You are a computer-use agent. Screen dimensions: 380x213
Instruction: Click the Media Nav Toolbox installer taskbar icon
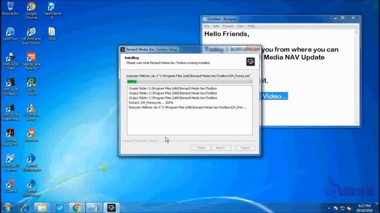point(112,208)
